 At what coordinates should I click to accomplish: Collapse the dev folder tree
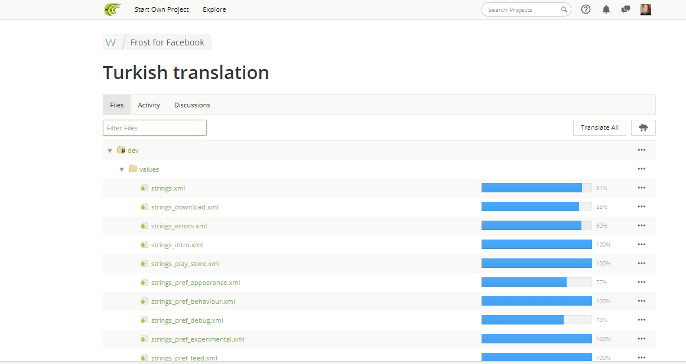tap(110, 151)
